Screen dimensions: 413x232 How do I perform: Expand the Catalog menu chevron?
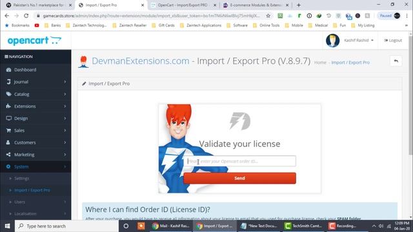coord(65,94)
